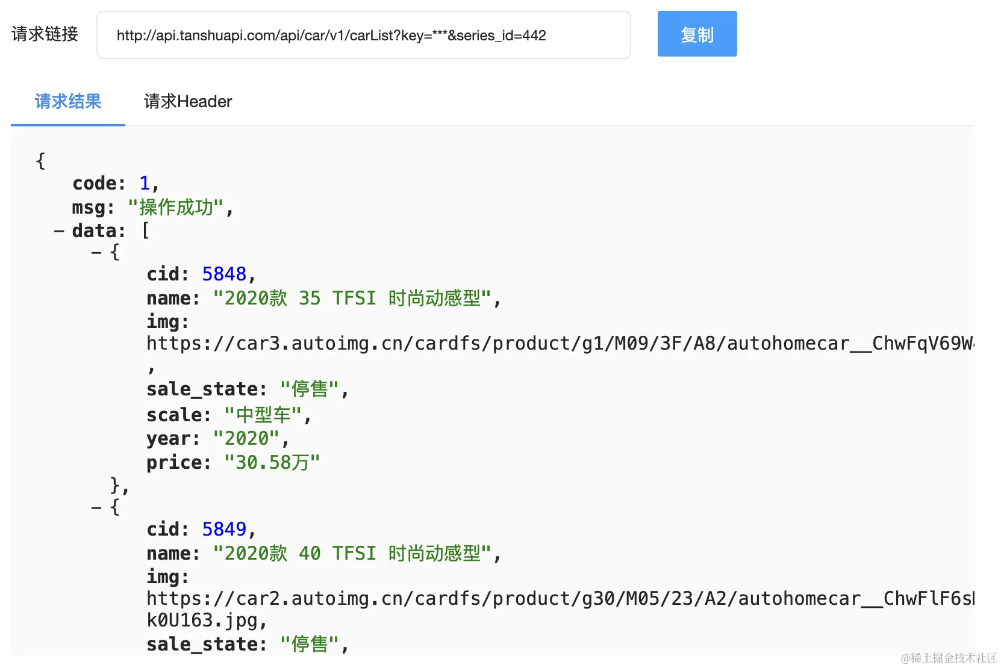
Task: Click the first sale_state value "停售"
Action: [x=310, y=389]
